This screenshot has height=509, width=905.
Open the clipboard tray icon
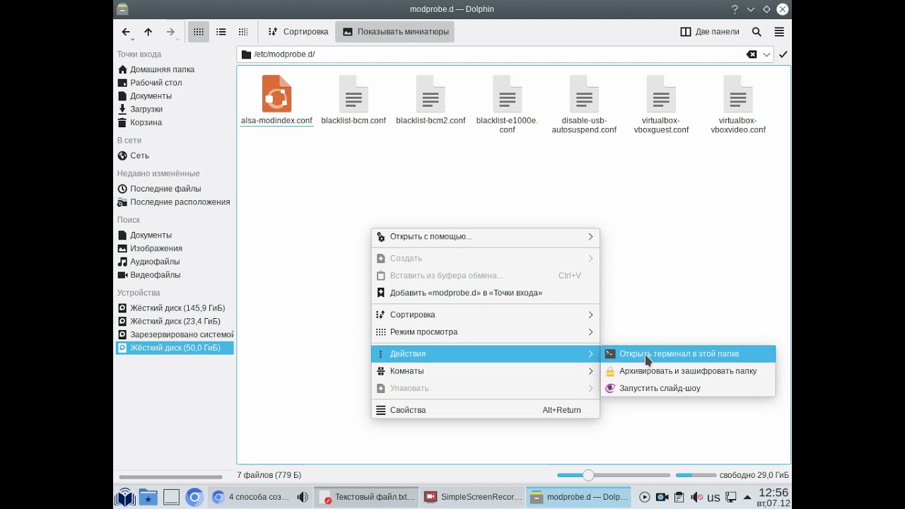(679, 498)
